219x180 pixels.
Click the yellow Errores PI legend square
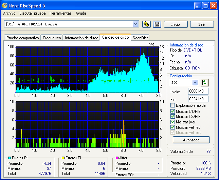coord(63,158)
